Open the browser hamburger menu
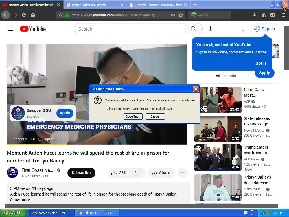Viewport: 289px width, 217px height. (x=284, y=15)
